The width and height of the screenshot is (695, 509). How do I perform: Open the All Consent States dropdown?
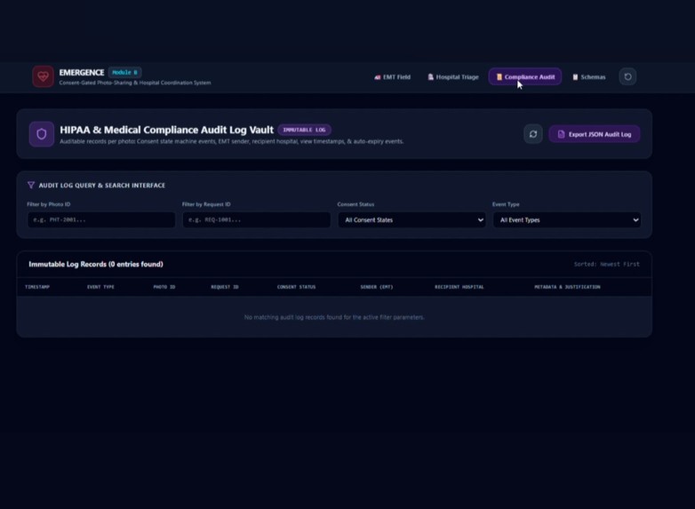pos(411,219)
